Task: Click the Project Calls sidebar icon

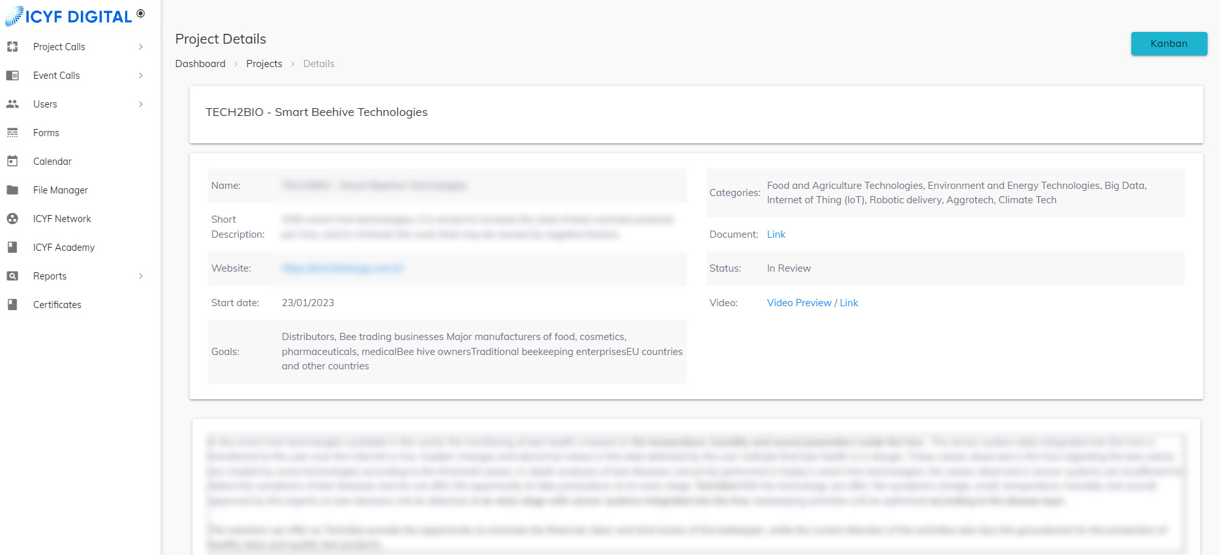Action: click(x=12, y=47)
